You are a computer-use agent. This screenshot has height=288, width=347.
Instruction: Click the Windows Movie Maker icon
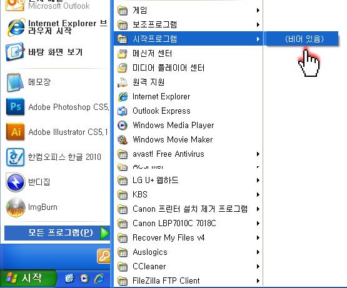tap(123, 140)
